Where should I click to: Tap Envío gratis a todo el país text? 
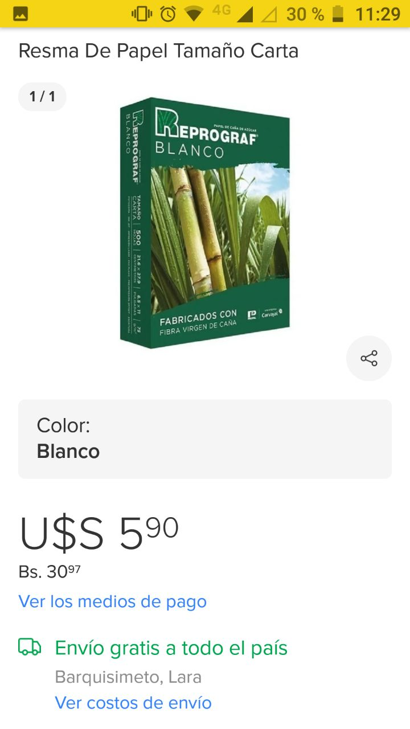point(171,648)
